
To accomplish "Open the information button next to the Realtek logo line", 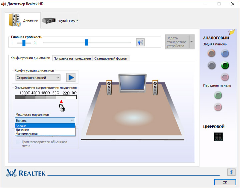I will point(231,172).
